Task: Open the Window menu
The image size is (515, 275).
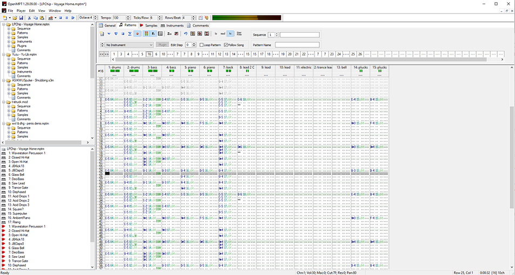Action: [x=55, y=11]
